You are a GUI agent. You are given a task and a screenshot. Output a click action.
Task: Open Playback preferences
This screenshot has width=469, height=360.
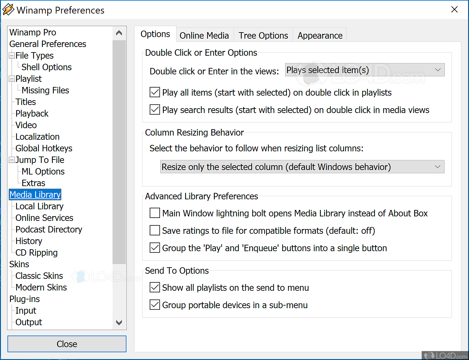click(32, 114)
